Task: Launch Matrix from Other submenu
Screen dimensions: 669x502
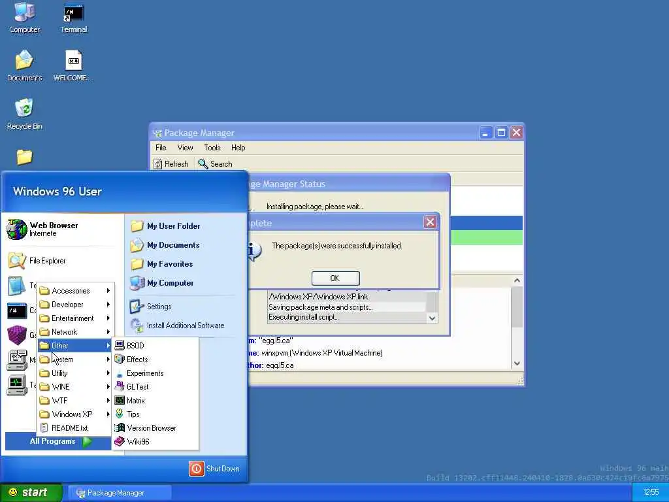Action: pyautogui.click(x=155, y=401)
